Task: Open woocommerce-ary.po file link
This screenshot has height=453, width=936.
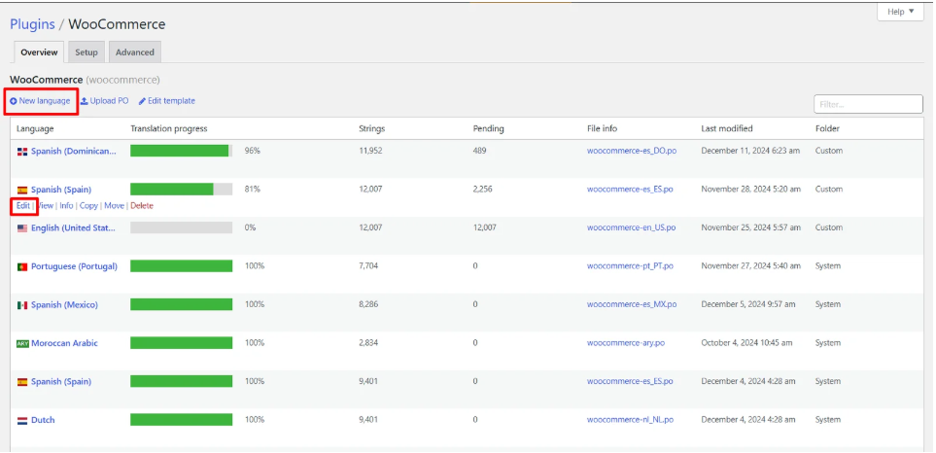Action: (x=626, y=343)
